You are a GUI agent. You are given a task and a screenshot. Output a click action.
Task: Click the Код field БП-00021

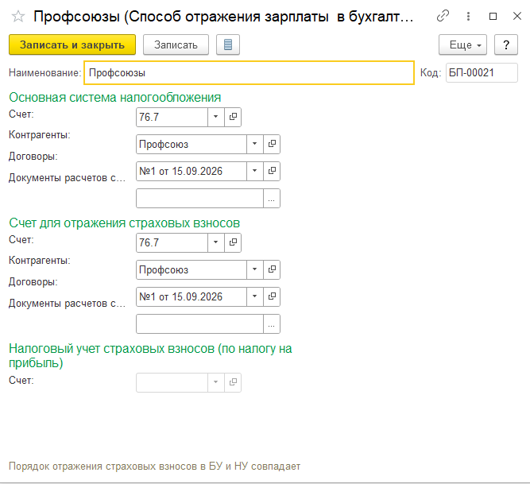click(482, 72)
